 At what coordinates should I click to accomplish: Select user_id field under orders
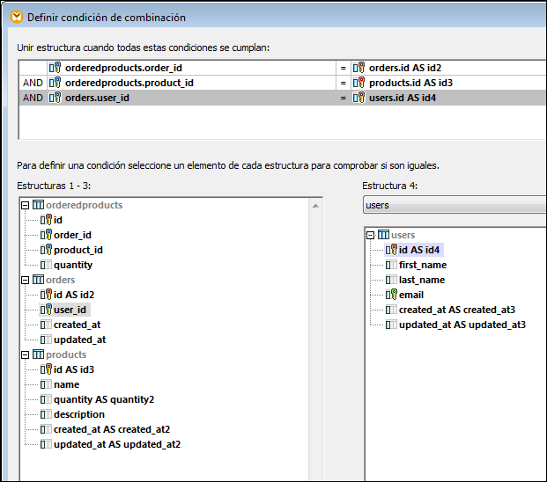[x=71, y=310]
